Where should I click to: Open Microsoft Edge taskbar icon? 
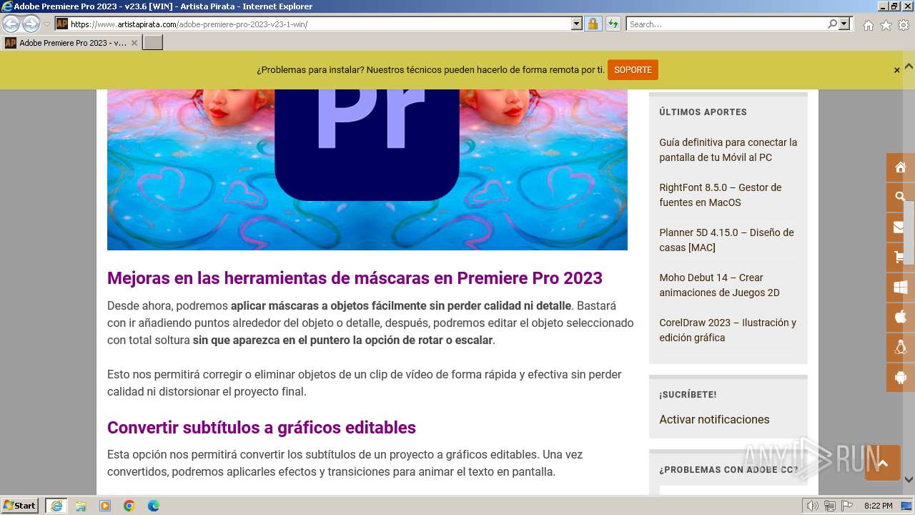click(154, 506)
